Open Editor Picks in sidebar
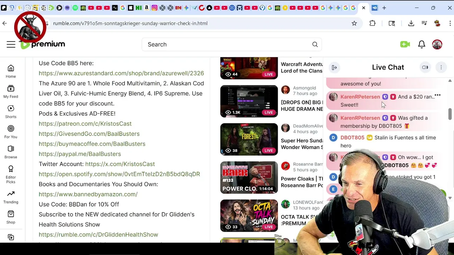Image resolution: width=454 pixels, height=255 pixels. coord(11,174)
